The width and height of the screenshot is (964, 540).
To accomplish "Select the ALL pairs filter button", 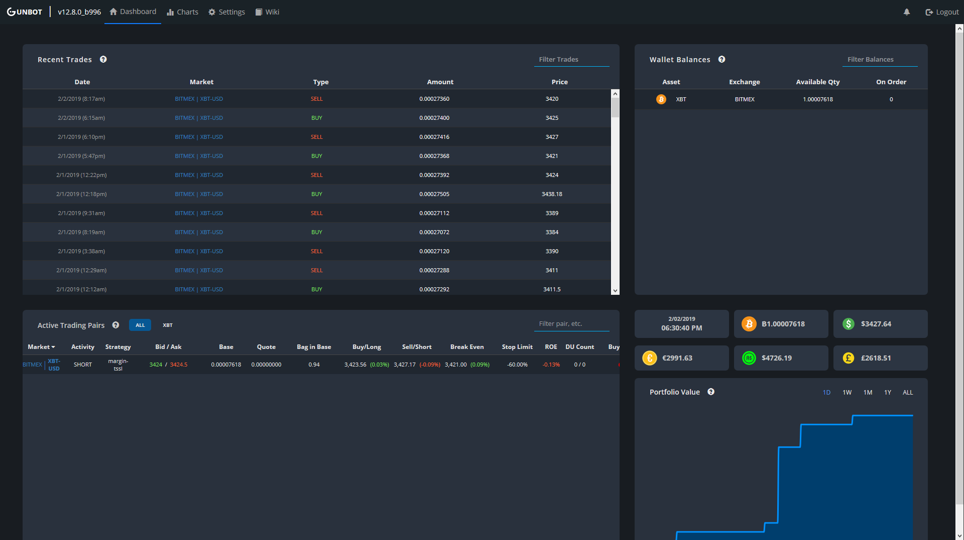I will [x=140, y=325].
